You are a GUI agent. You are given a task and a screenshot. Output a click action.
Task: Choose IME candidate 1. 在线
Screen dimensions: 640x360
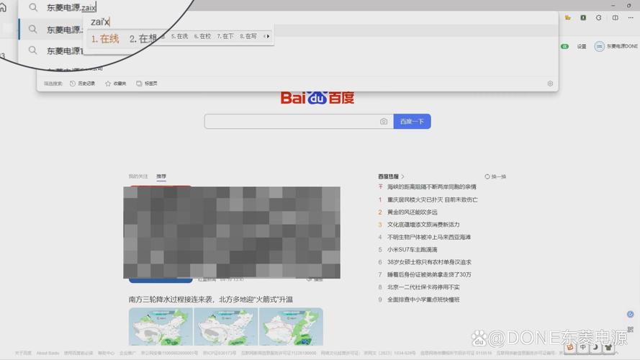pyautogui.click(x=105, y=39)
